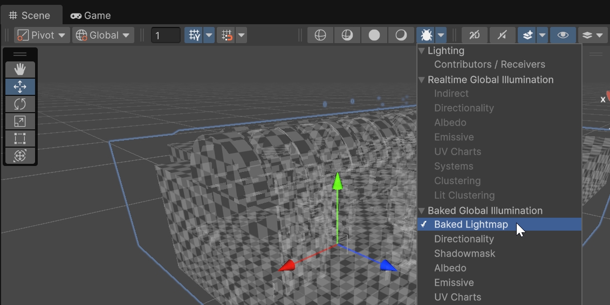Click the grid snap value input field
The image size is (610, 305).
click(x=166, y=36)
